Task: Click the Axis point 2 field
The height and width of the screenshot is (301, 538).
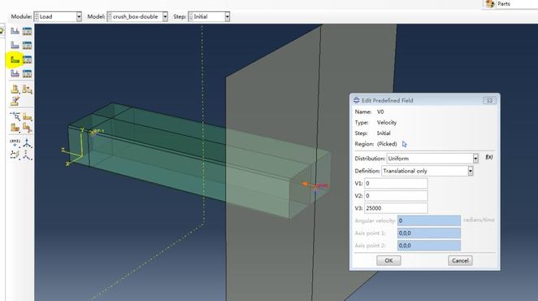Action: pos(429,246)
